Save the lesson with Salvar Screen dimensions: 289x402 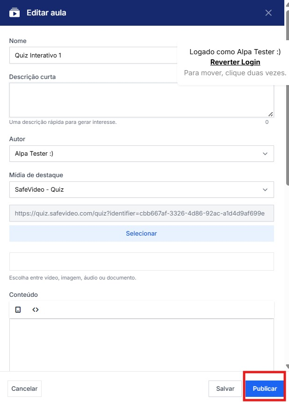coord(225,388)
